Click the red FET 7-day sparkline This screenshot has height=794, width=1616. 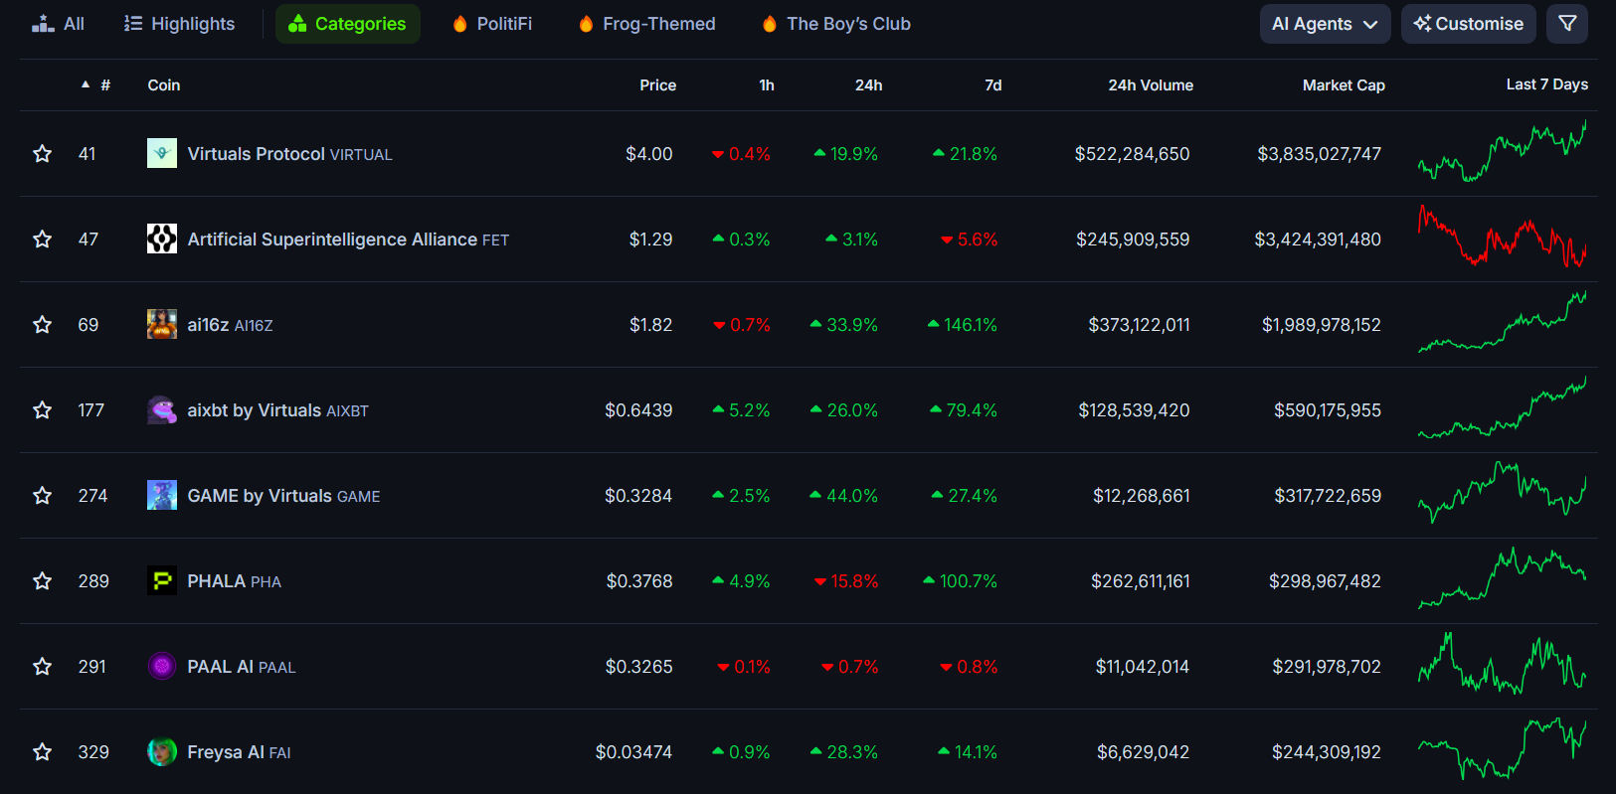click(1502, 237)
